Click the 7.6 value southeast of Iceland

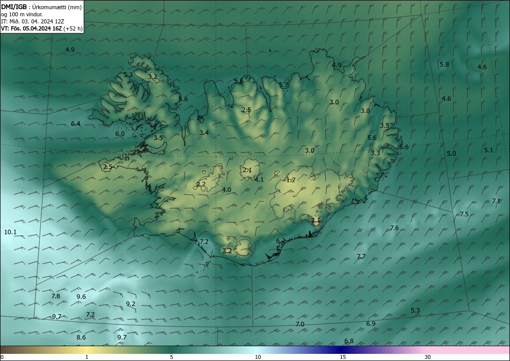coord(394,228)
